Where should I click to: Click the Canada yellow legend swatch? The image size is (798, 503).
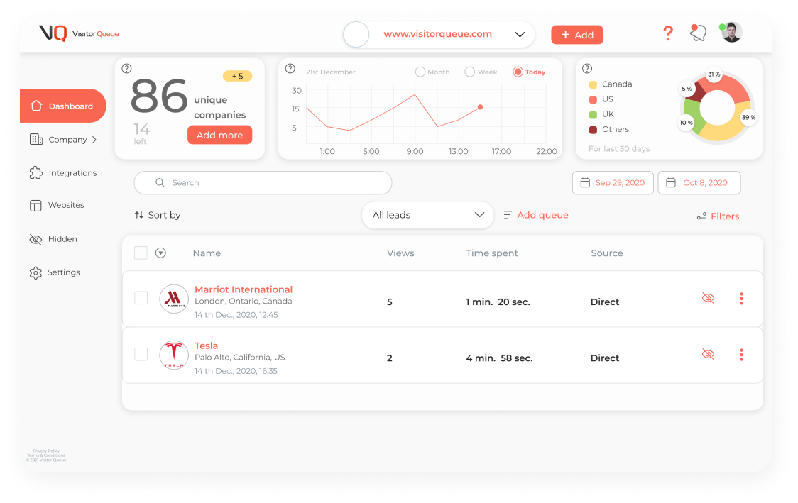(x=593, y=84)
